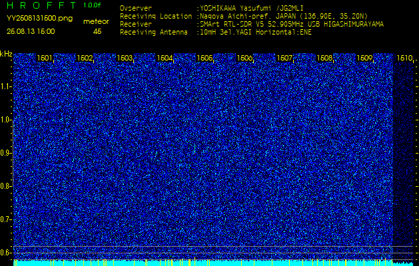Click the 'Receiving Location' label
Image resolution: width=419 pixels, height=266 pixels.
pos(156,16)
